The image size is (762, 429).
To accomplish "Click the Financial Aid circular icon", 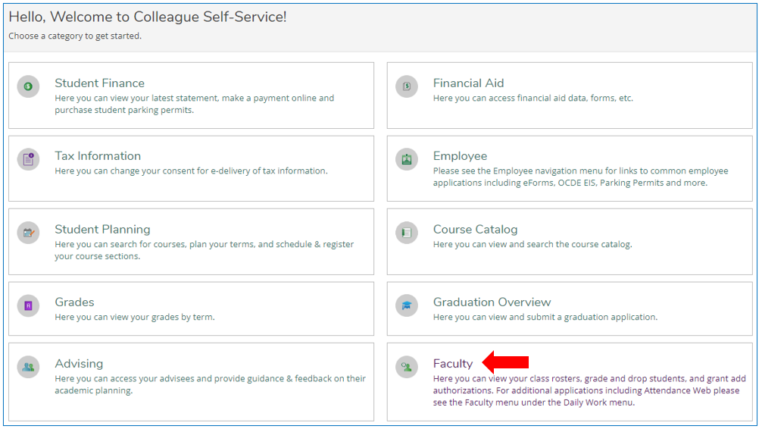I will pos(407,86).
